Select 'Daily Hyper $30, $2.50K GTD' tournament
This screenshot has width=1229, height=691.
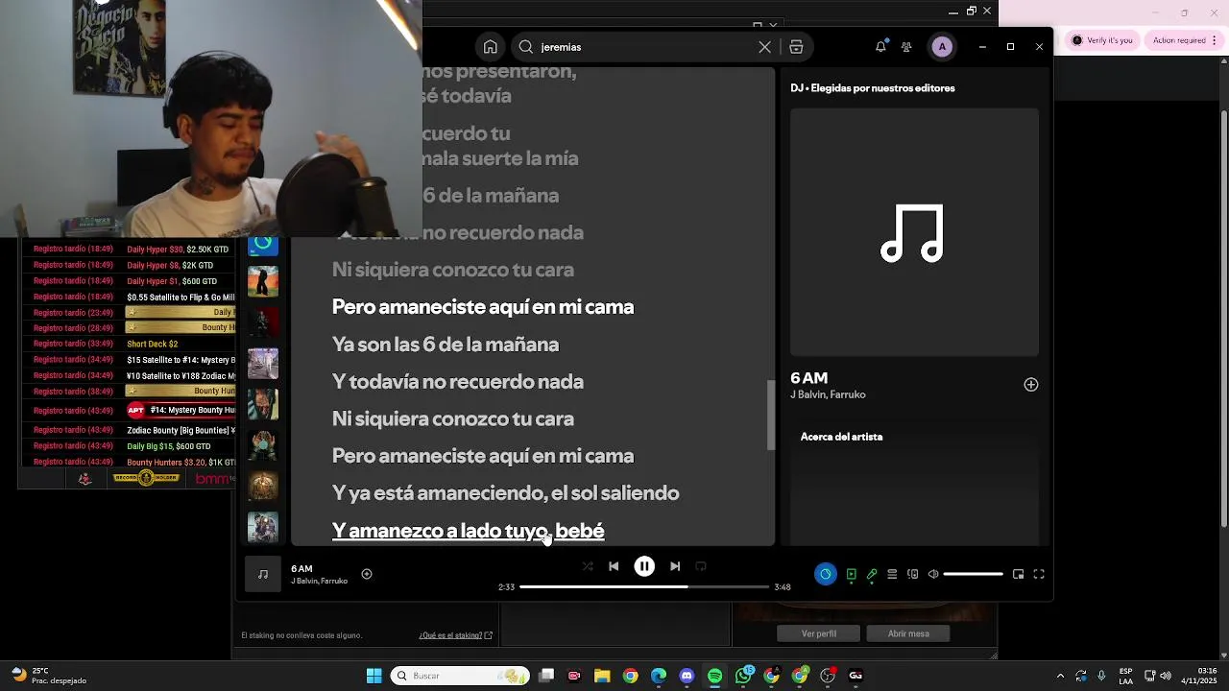click(x=130, y=250)
